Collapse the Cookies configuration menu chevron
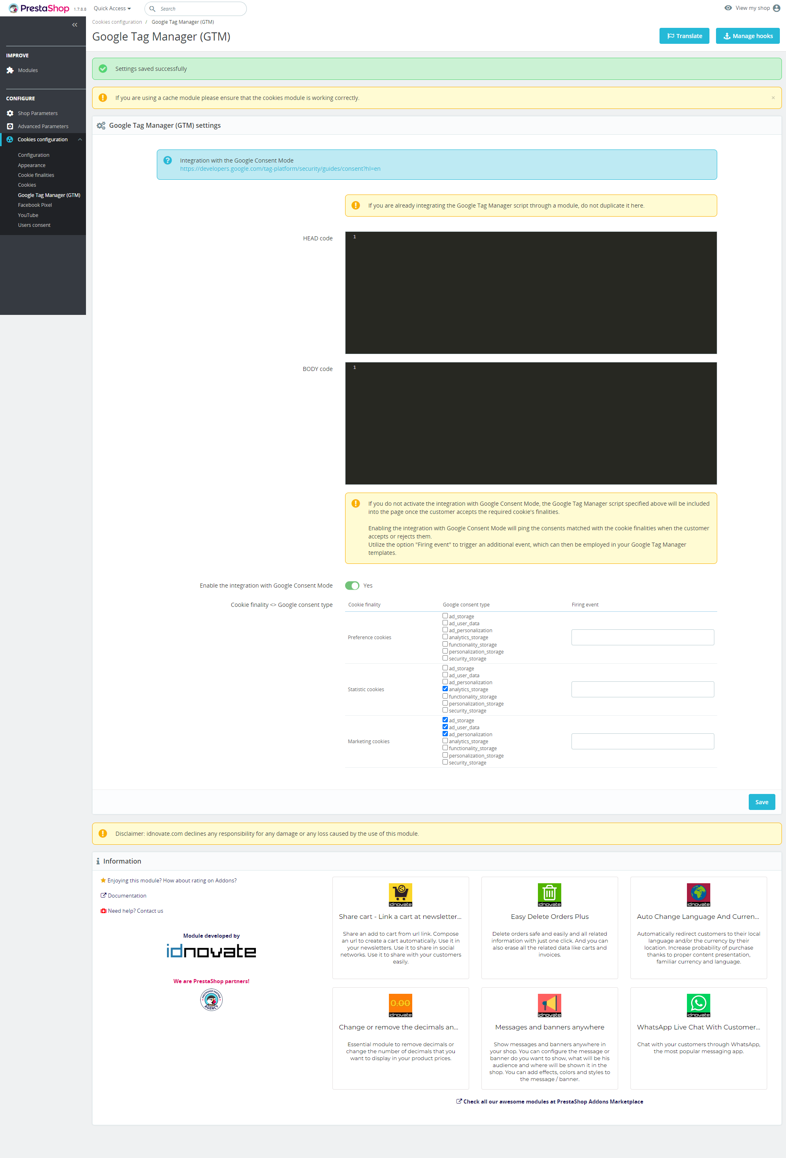This screenshot has width=786, height=1158. pyautogui.click(x=80, y=140)
